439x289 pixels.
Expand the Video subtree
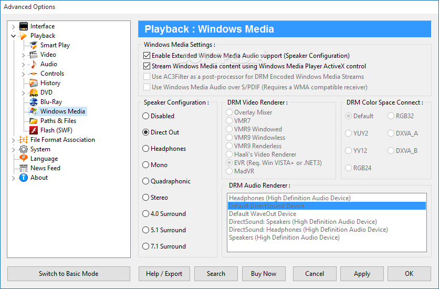24,55
